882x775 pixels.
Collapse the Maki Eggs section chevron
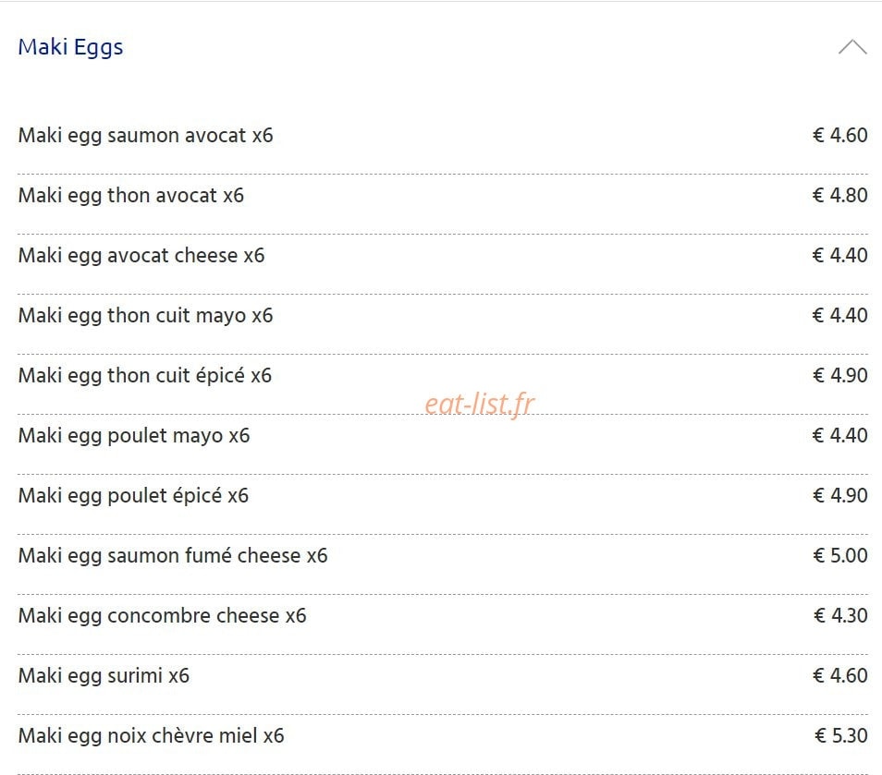tap(852, 47)
